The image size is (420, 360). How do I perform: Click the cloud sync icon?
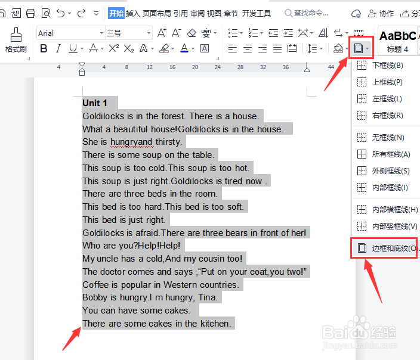click(356, 13)
